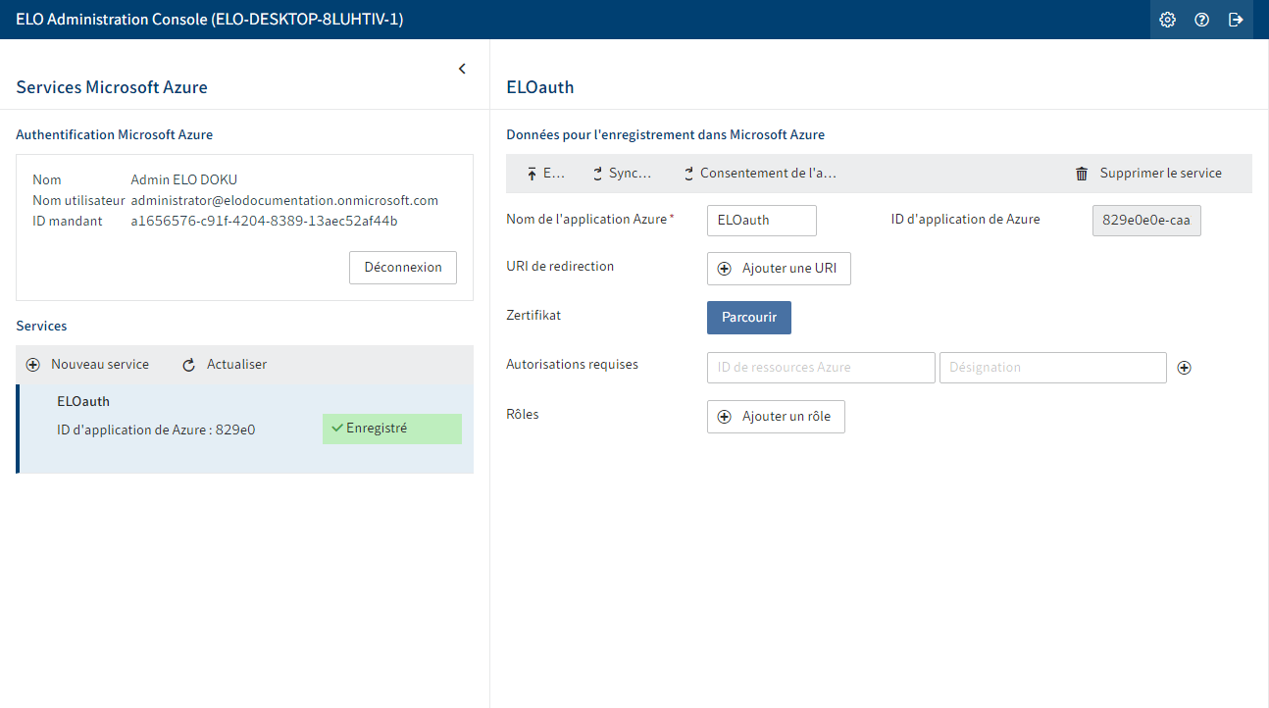Select the ELOauth service entry
Image resolution: width=1269 pixels, height=708 pixels.
(245, 429)
